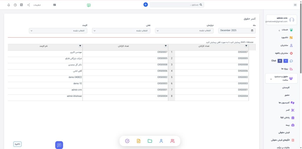Click filter icon of نام کارمند column

point(80,46)
